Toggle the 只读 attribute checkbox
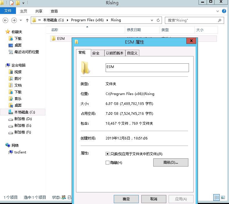 [107, 154]
